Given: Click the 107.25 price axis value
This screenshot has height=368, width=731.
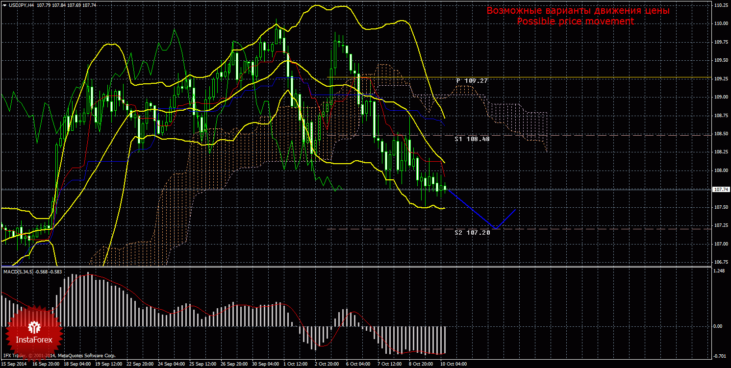Looking at the screenshot, I should tap(720, 225).
